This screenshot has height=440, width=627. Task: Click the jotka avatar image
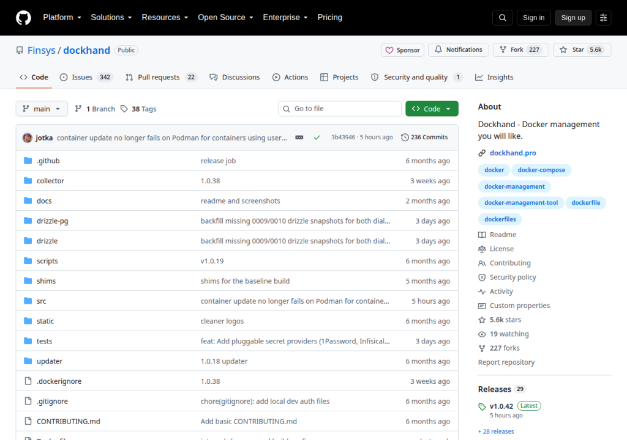[28, 137]
